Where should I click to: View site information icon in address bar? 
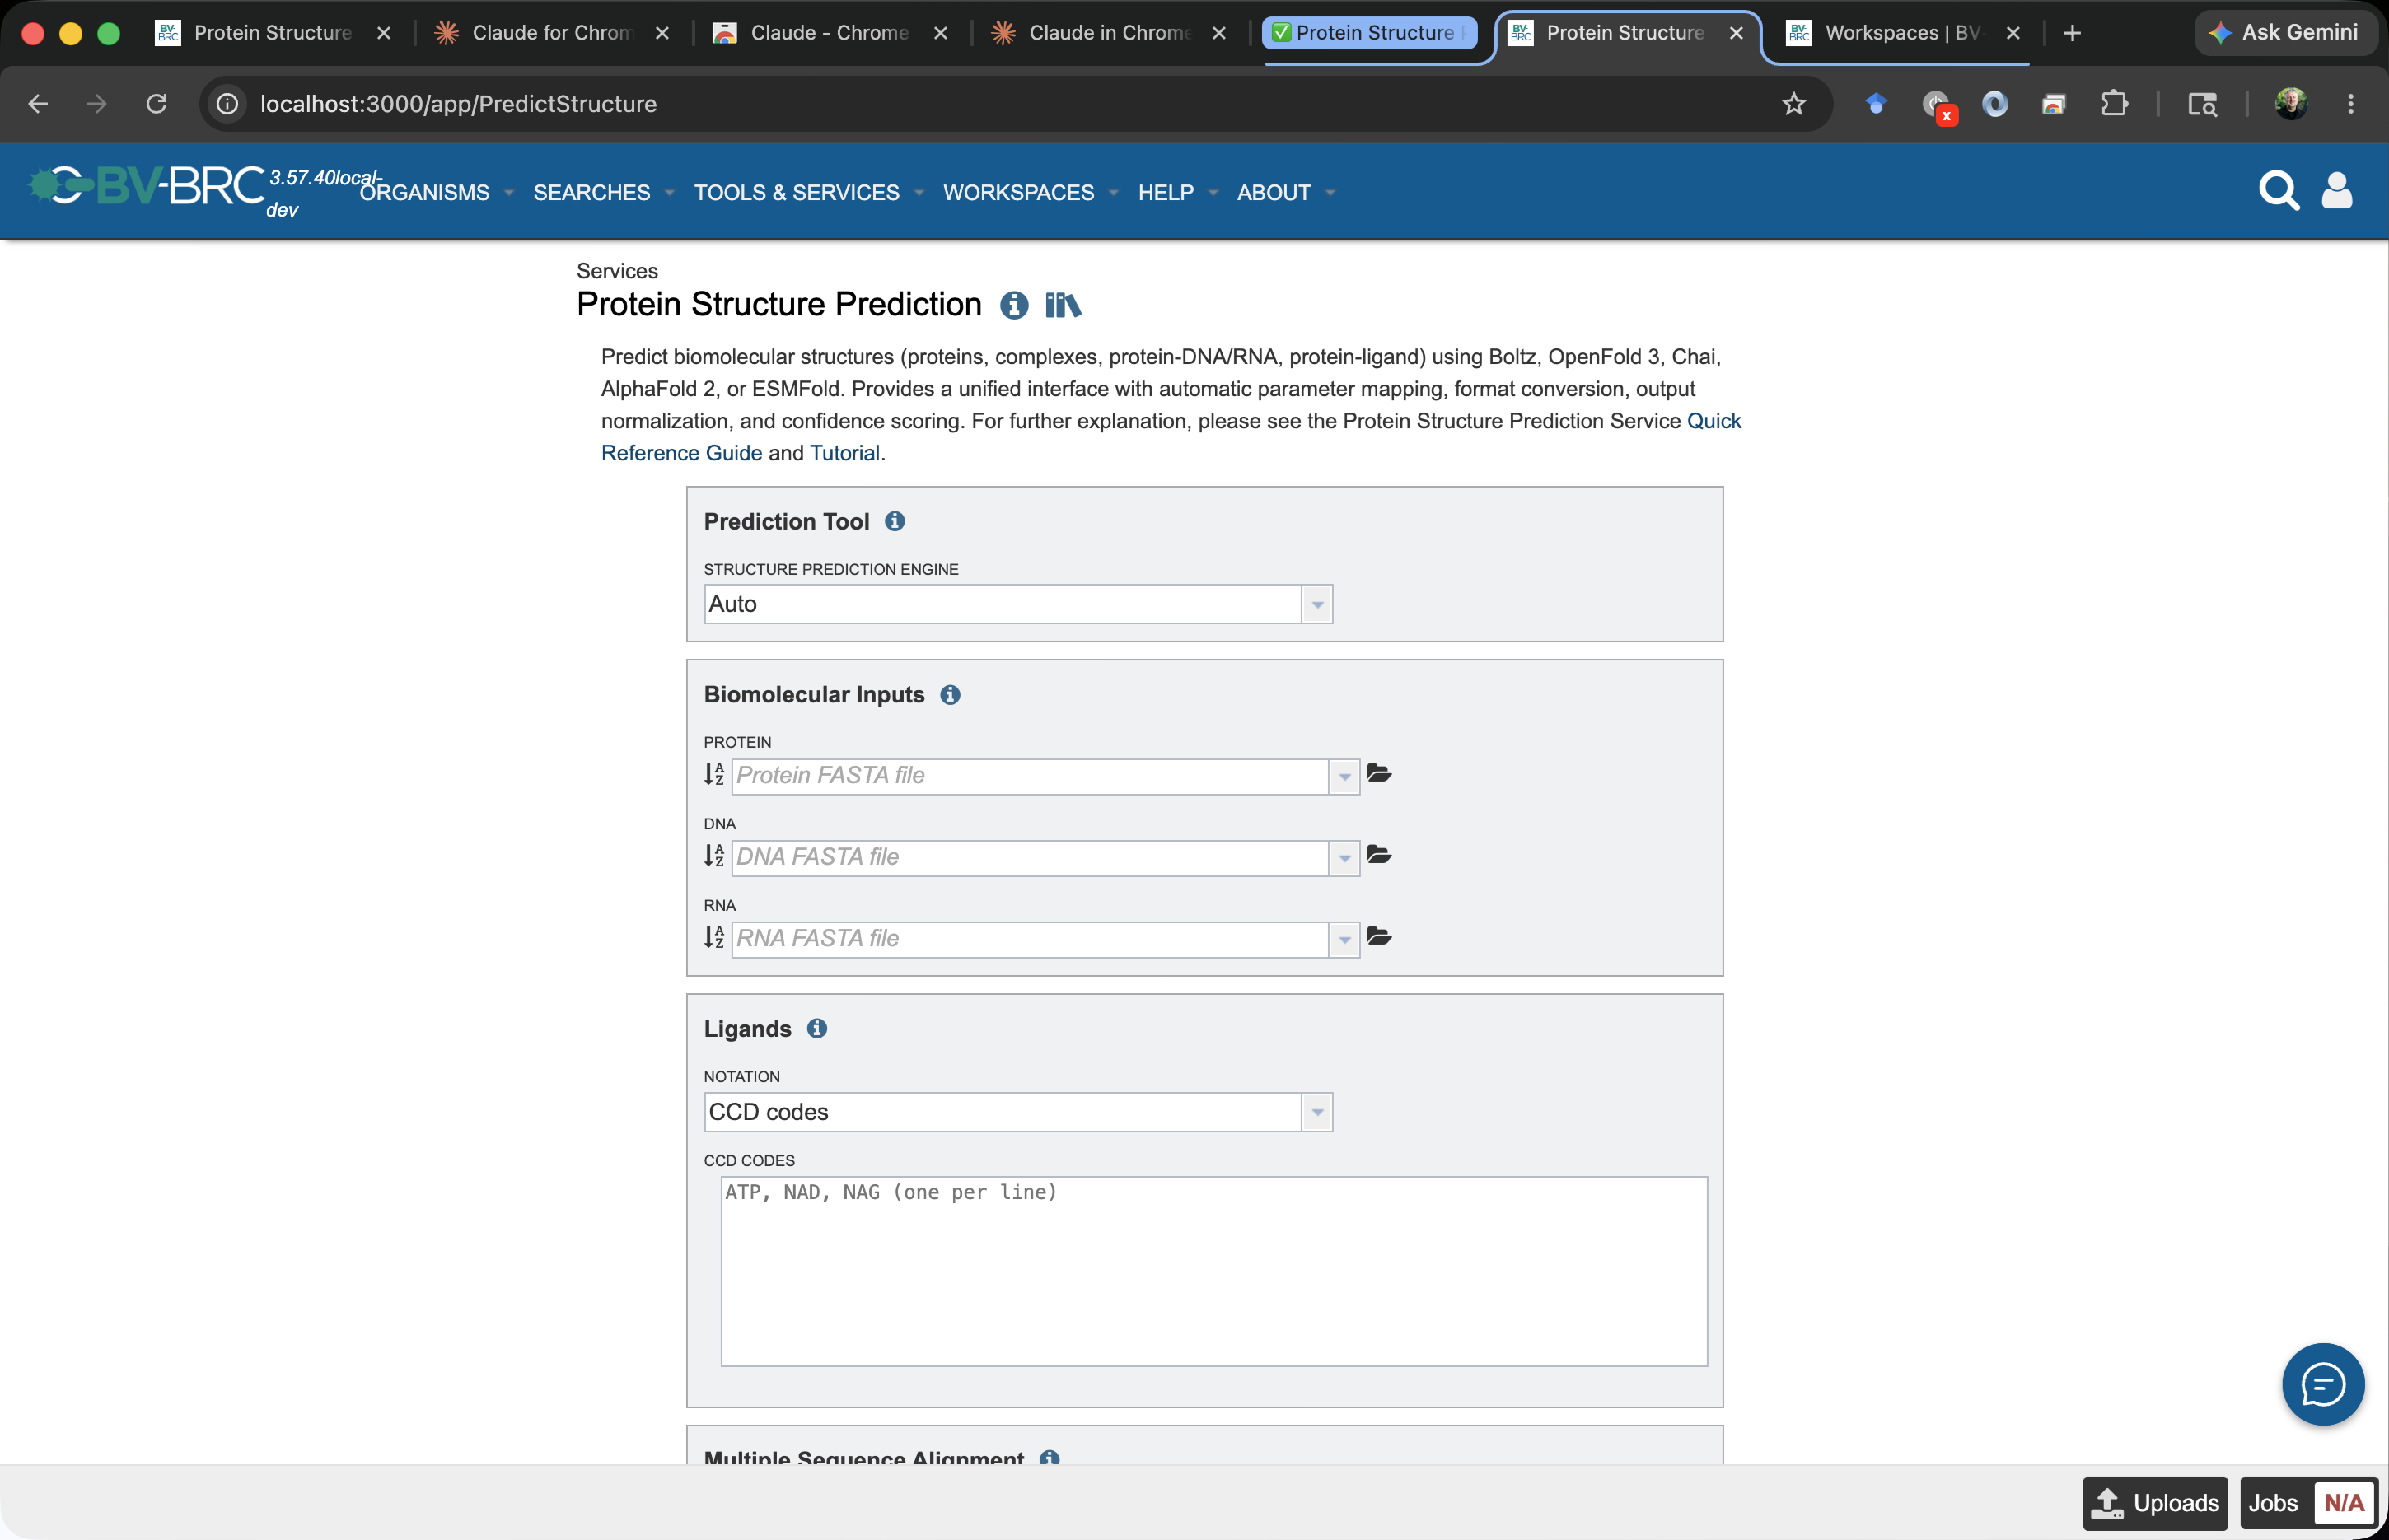click(x=228, y=104)
